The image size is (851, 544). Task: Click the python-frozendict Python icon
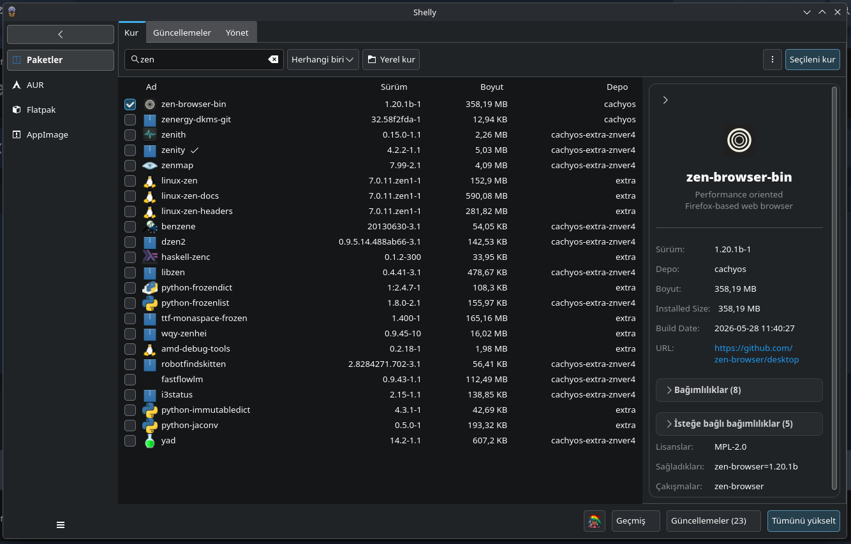point(150,287)
